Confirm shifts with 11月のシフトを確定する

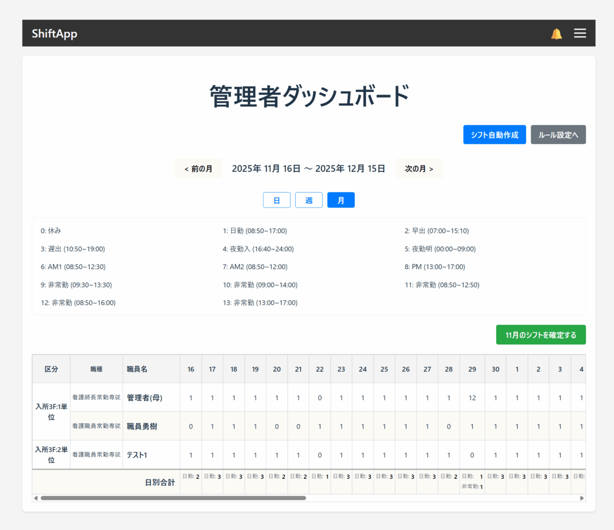(x=540, y=335)
